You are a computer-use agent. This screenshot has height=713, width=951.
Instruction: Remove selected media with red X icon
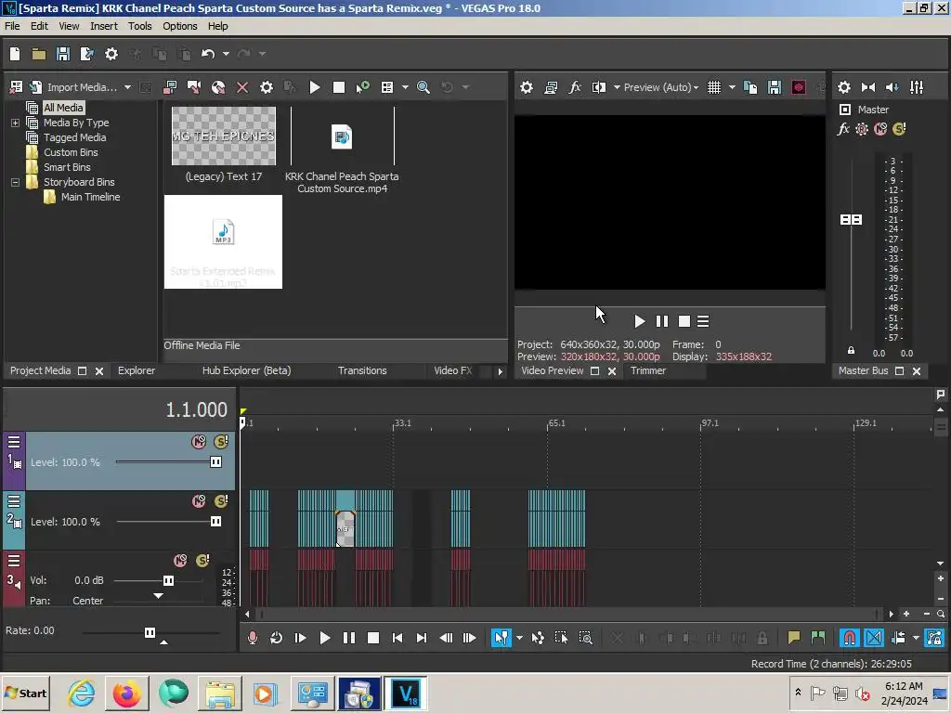pyautogui.click(x=242, y=87)
